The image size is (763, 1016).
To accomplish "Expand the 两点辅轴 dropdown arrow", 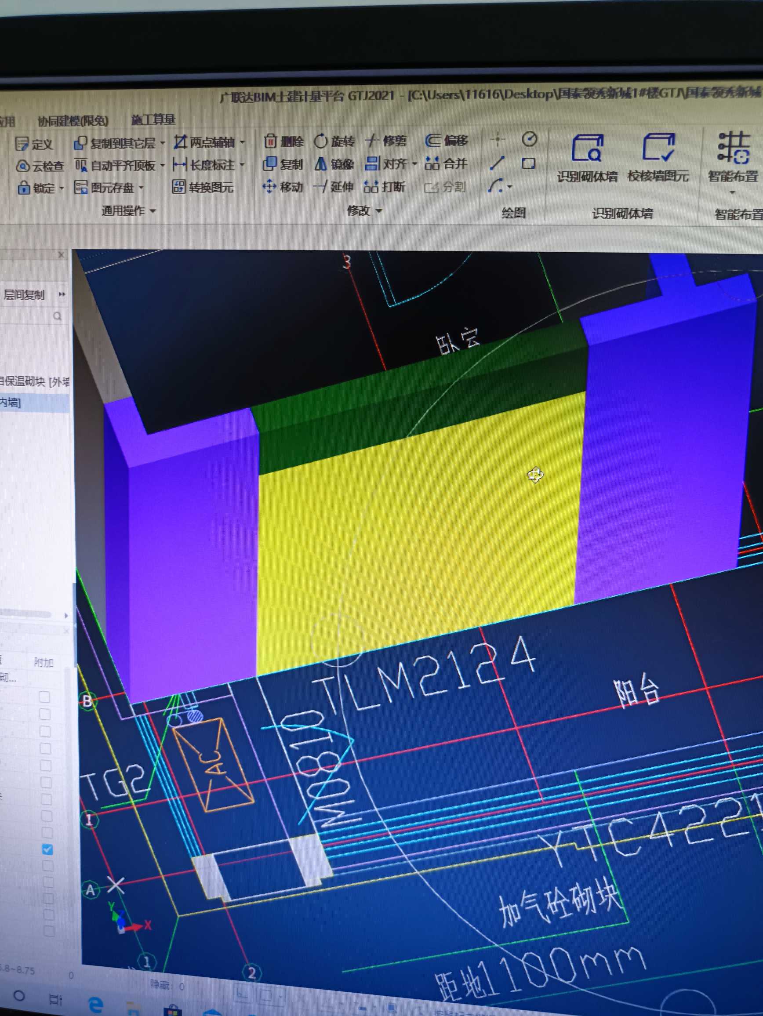I will coord(242,142).
